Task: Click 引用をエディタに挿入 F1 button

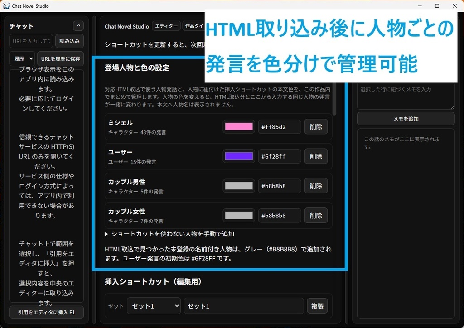Action: tap(47, 312)
